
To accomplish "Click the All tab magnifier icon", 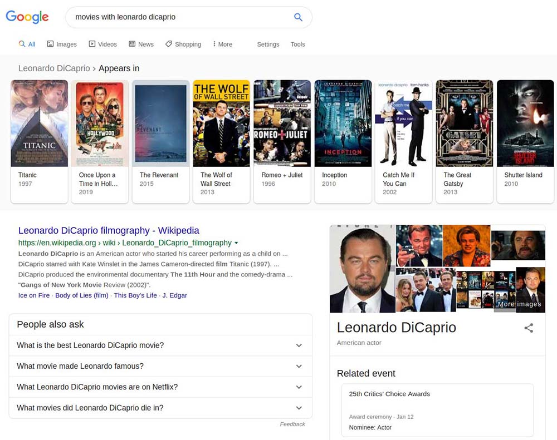I will click(x=22, y=43).
